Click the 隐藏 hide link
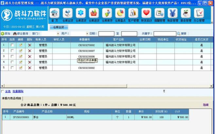 pos(206,105)
